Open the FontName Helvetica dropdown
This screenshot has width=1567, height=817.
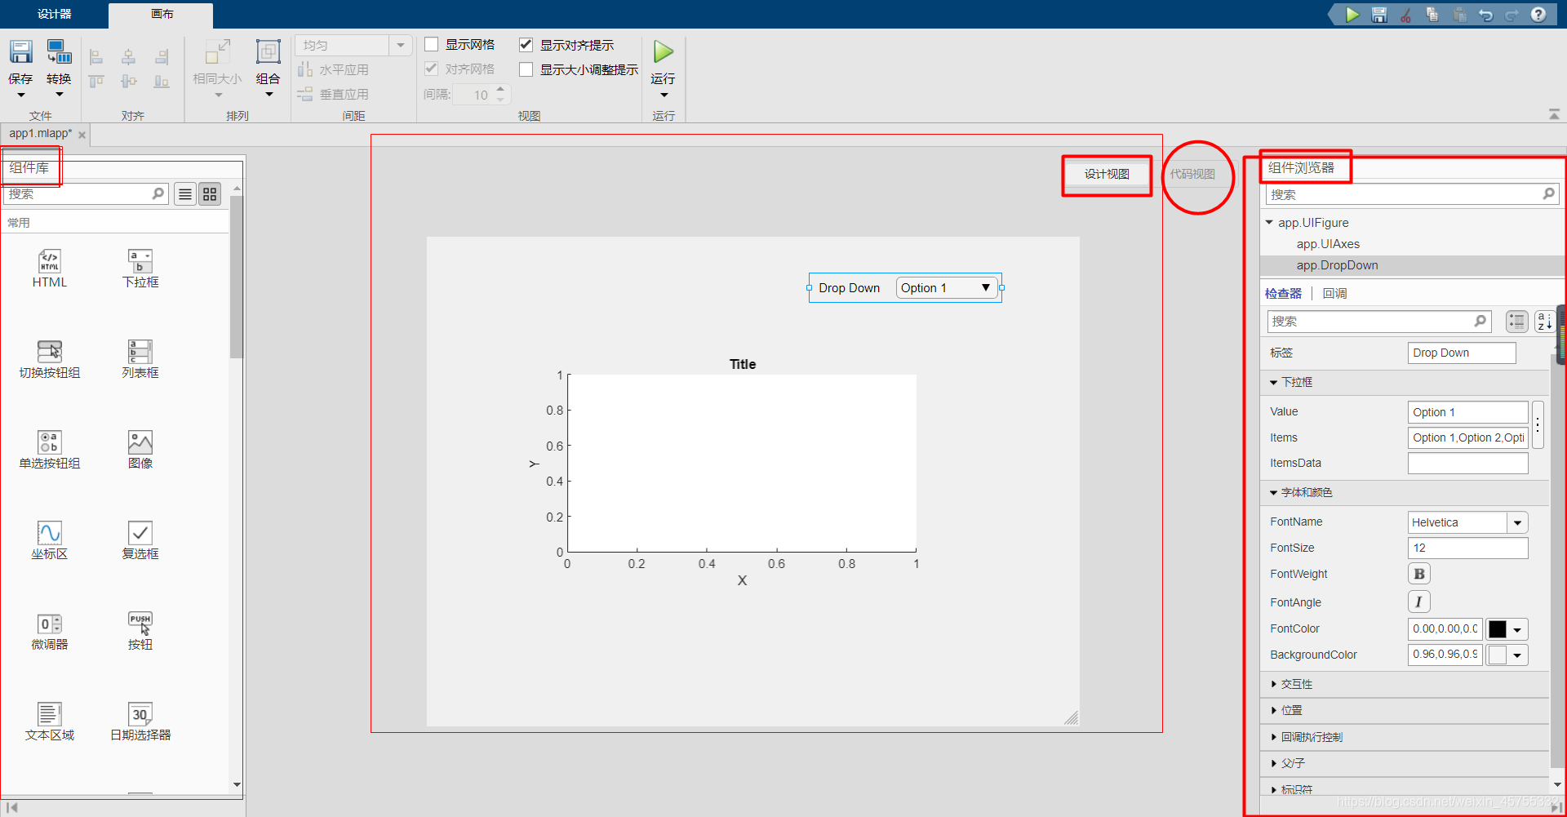tap(1518, 522)
